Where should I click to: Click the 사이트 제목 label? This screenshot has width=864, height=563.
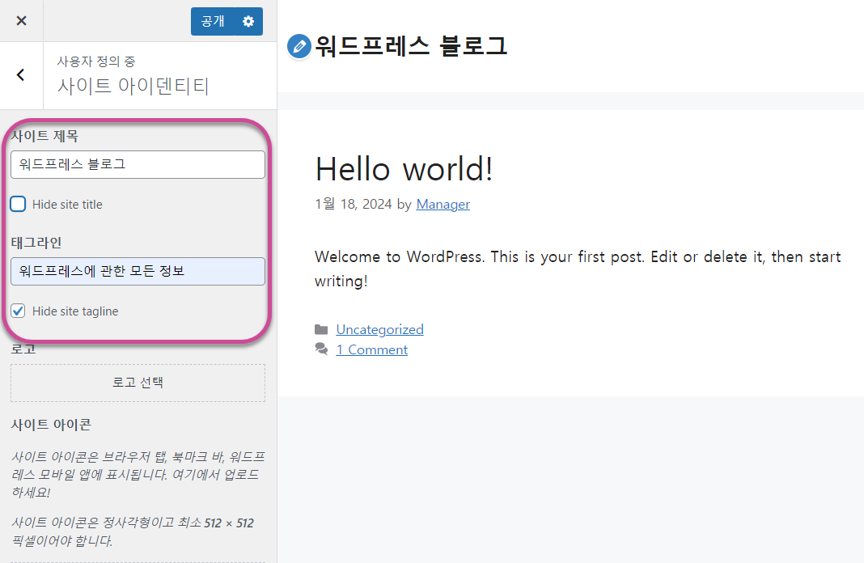click(x=44, y=136)
